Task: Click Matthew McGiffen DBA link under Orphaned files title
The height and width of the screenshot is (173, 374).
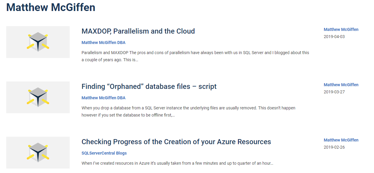Action: tap(103, 98)
